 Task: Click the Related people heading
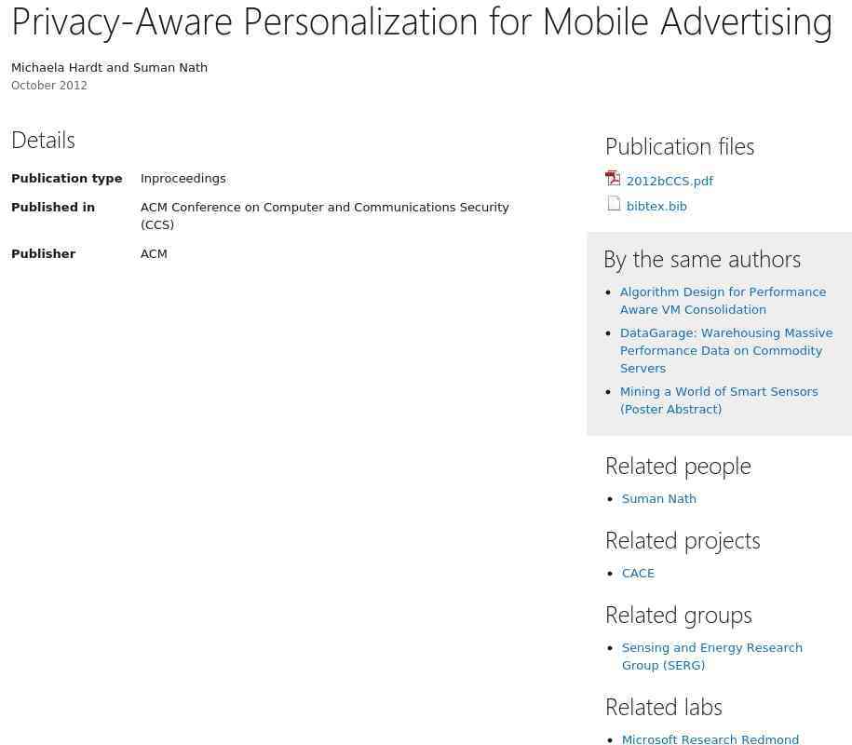coord(678,467)
